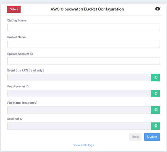The height and width of the screenshot is (152, 167).
Task: Select the Pod Account ID field
Action: [79, 94]
